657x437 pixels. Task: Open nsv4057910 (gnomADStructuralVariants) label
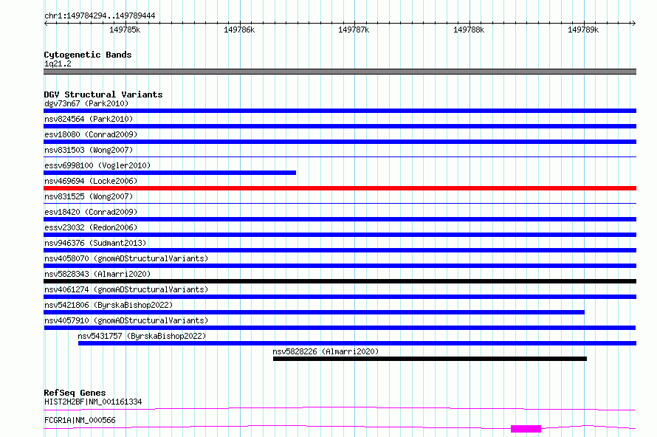(126, 320)
